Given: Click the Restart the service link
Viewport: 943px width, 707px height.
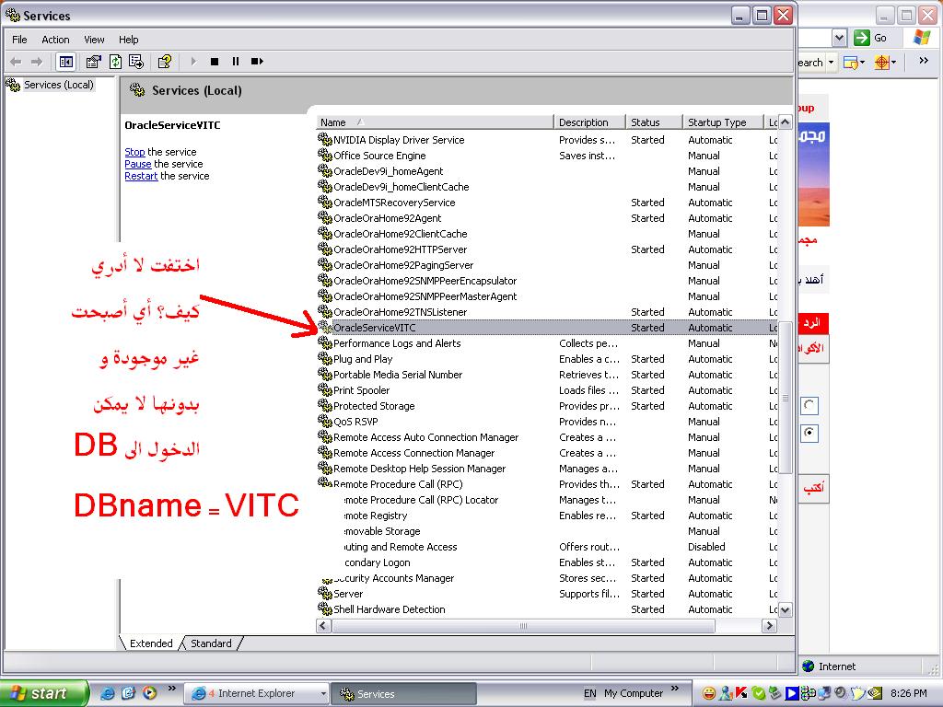Looking at the screenshot, I should point(141,176).
